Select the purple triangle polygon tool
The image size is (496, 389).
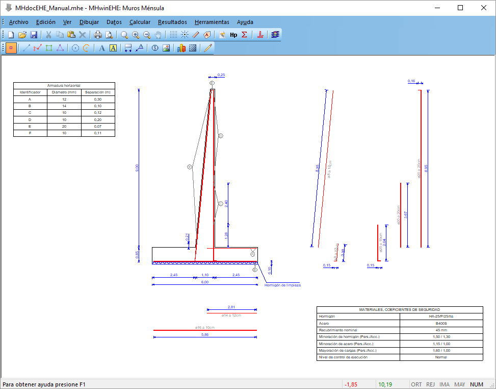(x=60, y=48)
